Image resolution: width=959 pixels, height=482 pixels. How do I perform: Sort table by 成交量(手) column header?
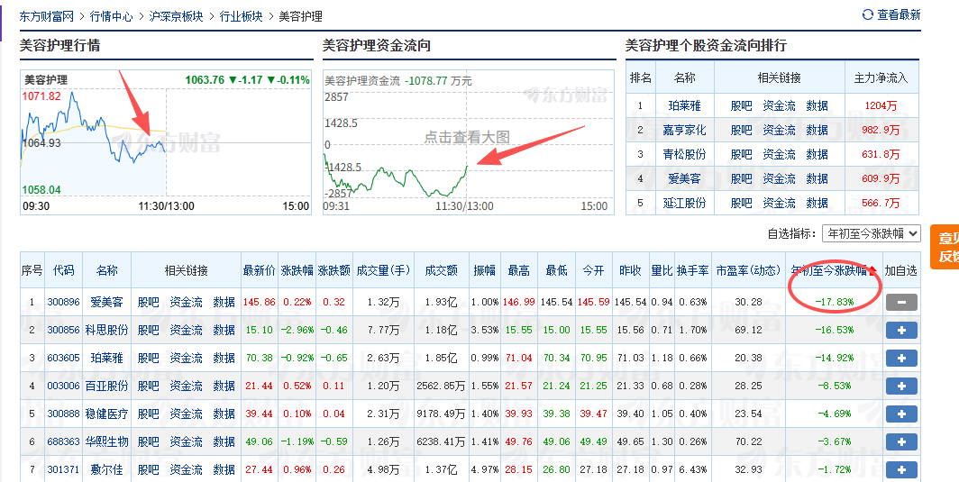click(x=383, y=270)
